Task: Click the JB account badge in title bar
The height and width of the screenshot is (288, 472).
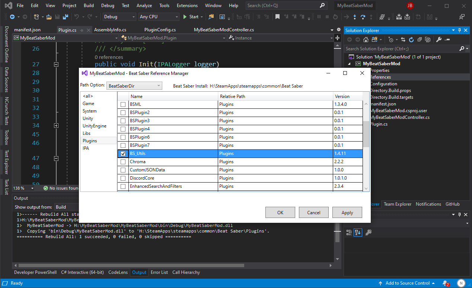Action: (410, 6)
